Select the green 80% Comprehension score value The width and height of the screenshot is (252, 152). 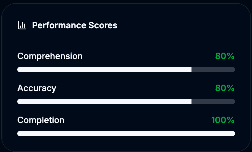pyautogui.click(x=225, y=56)
